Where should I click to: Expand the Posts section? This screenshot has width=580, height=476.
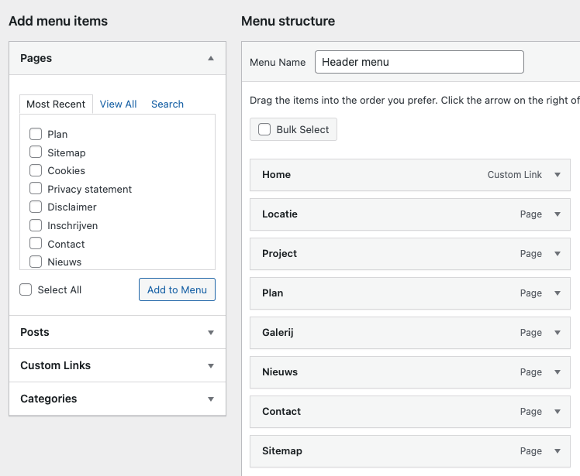[211, 332]
